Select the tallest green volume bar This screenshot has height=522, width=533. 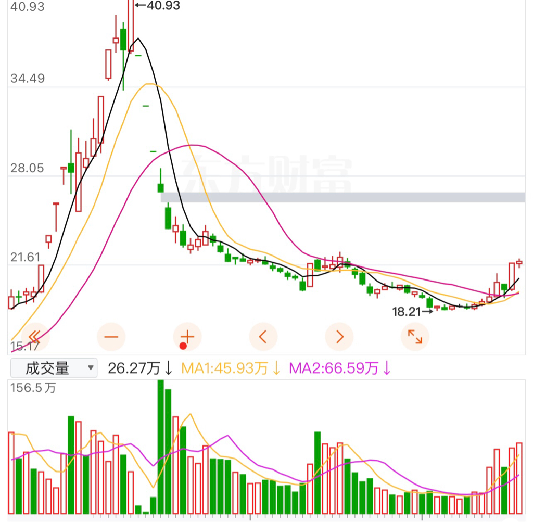click(161, 447)
